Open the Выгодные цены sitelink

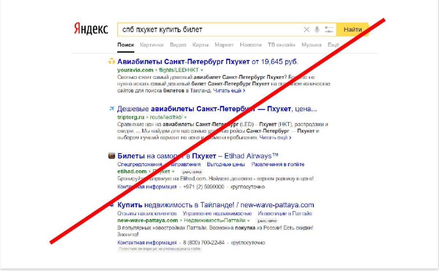tap(226, 164)
